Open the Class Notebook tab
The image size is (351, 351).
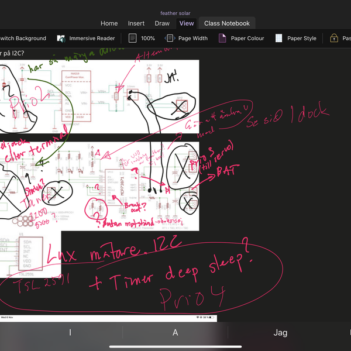click(x=226, y=23)
